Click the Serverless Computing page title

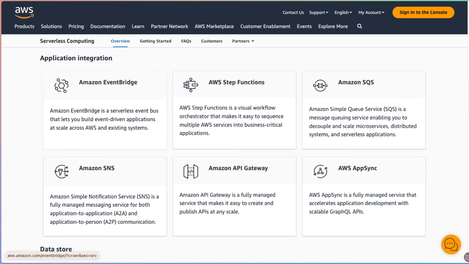(x=67, y=41)
